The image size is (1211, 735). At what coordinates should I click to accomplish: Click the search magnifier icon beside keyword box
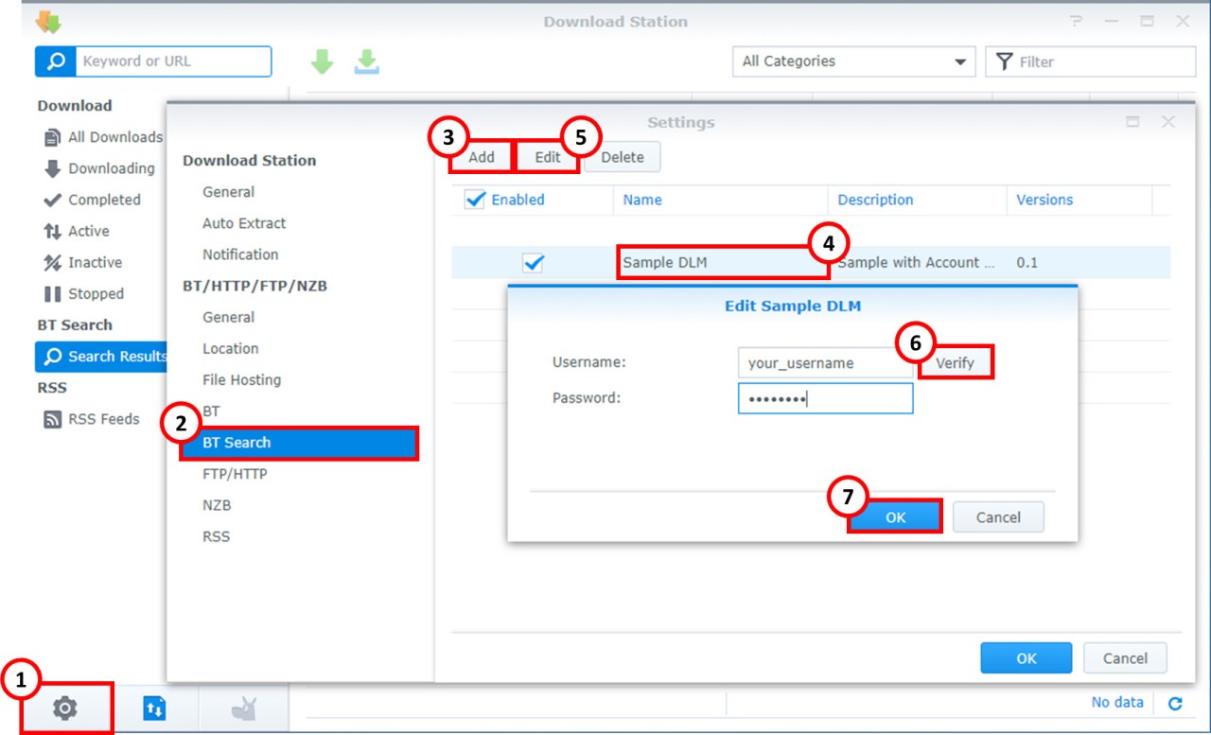[56, 61]
